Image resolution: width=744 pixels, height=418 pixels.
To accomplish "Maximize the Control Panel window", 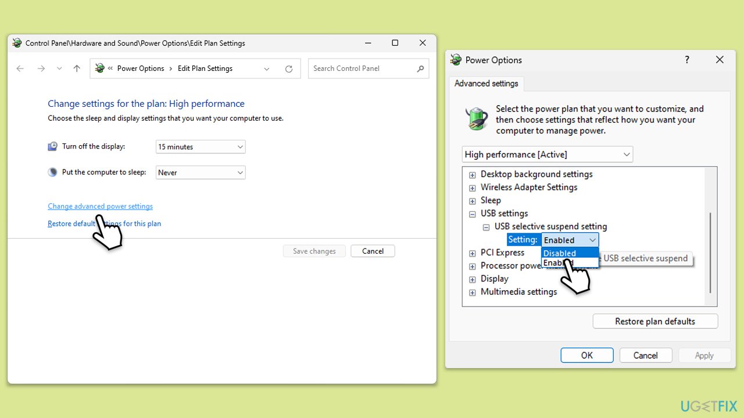I will [395, 43].
